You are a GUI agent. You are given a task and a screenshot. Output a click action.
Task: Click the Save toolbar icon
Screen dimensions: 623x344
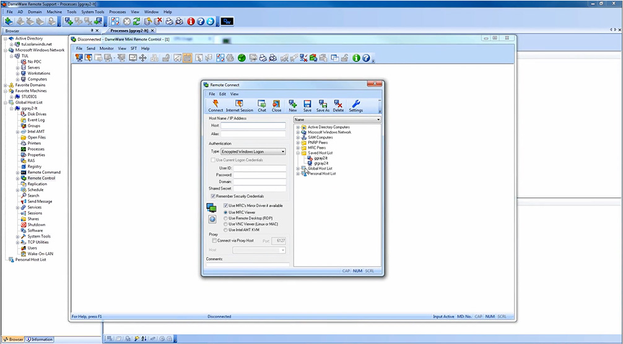(307, 106)
